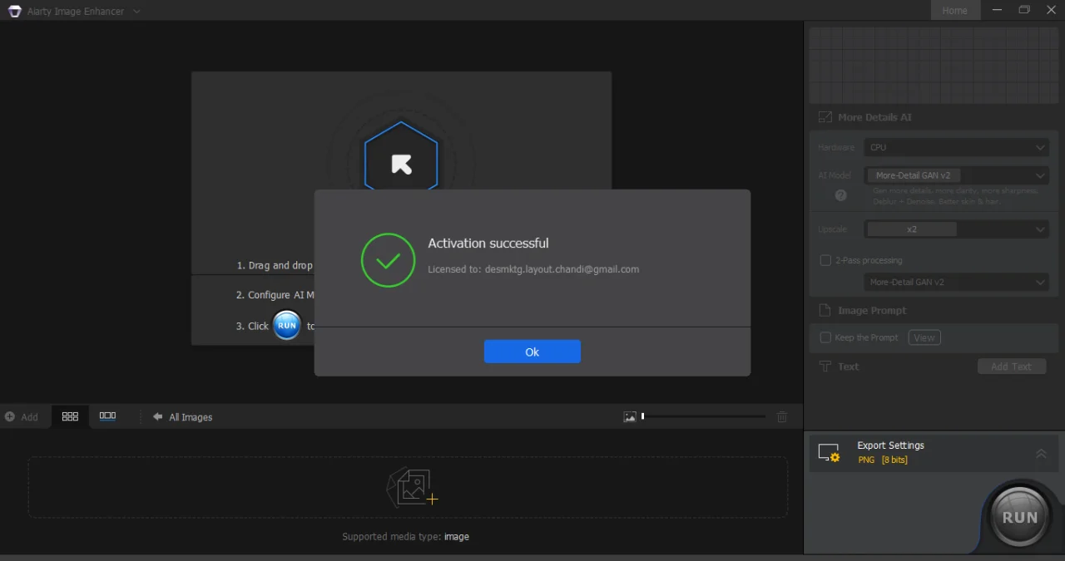Click the Text tool T icon
Screen dimensions: 1065x561
pos(825,367)
